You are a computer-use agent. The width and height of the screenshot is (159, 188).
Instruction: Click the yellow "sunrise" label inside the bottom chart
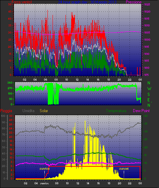44,169
